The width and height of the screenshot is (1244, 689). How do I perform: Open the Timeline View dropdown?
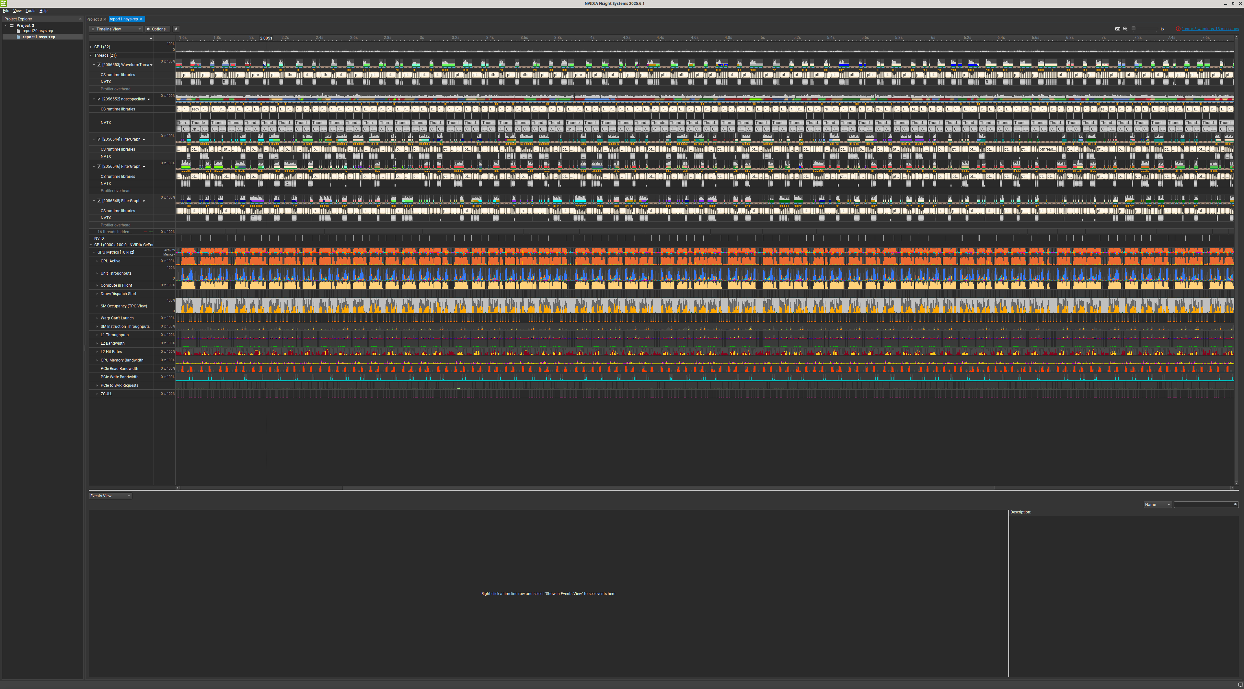(x=116, y=29)
